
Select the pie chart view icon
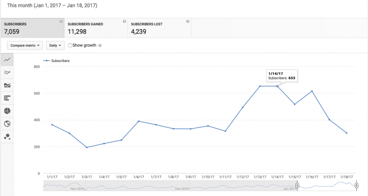tap(7, 111)
